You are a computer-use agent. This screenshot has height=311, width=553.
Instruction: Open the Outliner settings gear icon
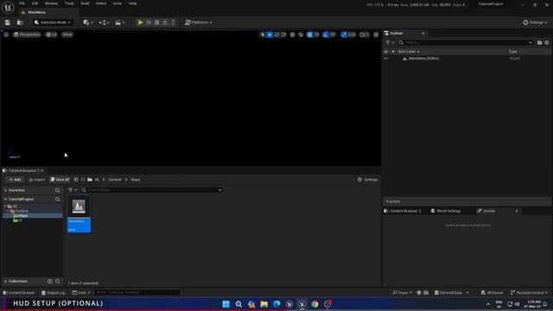(x=547, y=42)
